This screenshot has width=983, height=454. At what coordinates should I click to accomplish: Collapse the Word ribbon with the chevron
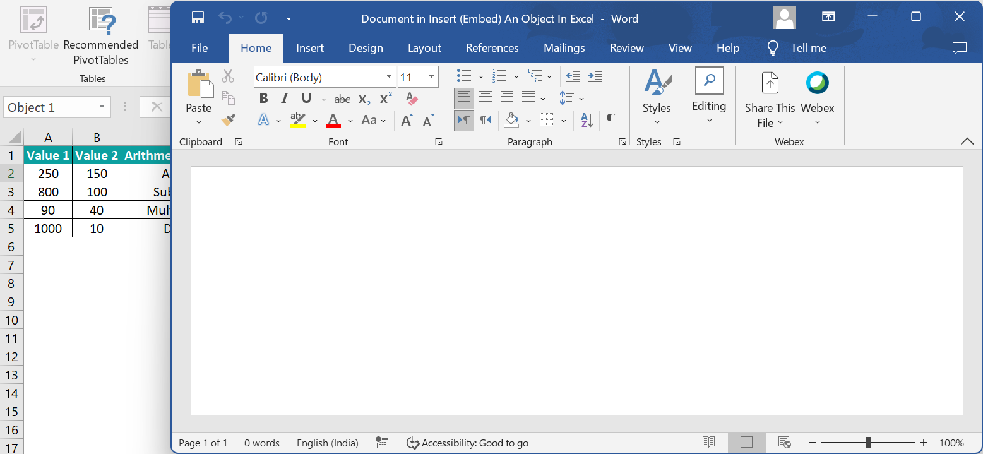[967, 141]
